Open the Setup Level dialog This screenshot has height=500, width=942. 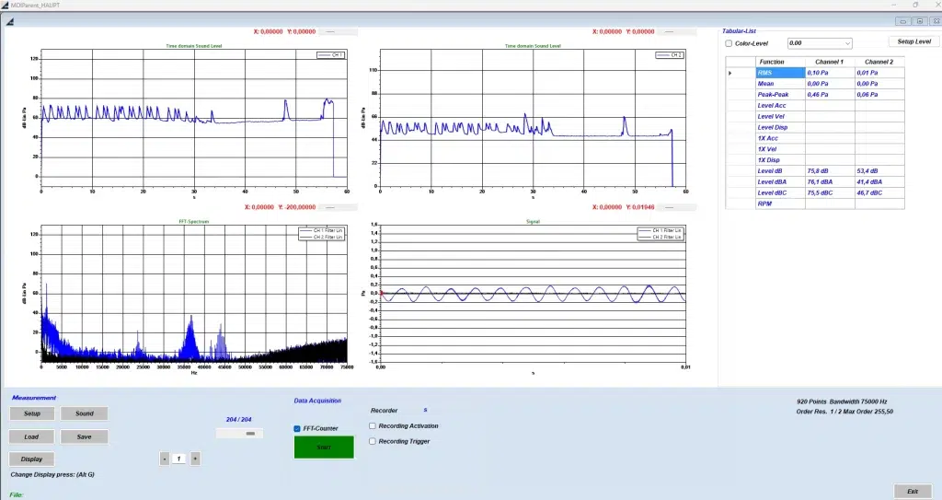click(x=913, y=41)
